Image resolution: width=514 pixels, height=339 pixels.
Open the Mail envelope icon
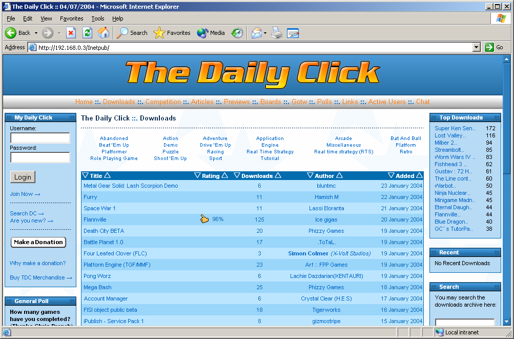(257, 33)
